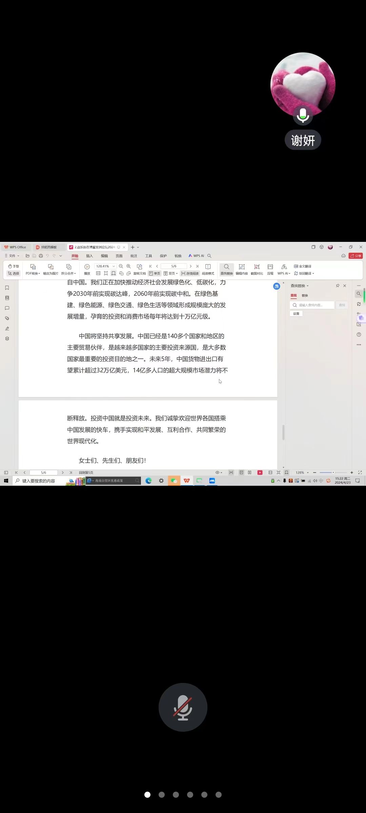Screen dimensions: 366x813
Task: Toggle 连续阅读 continuous reading mode
Action: tap(190, 273)
